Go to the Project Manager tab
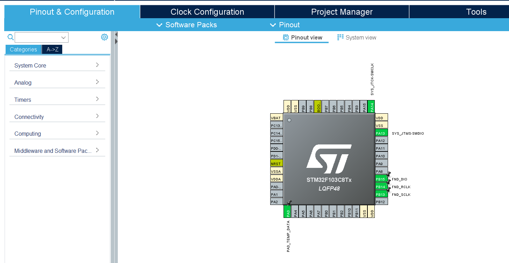Viewport: 509px width, 263px height. [x=342, y=12]
